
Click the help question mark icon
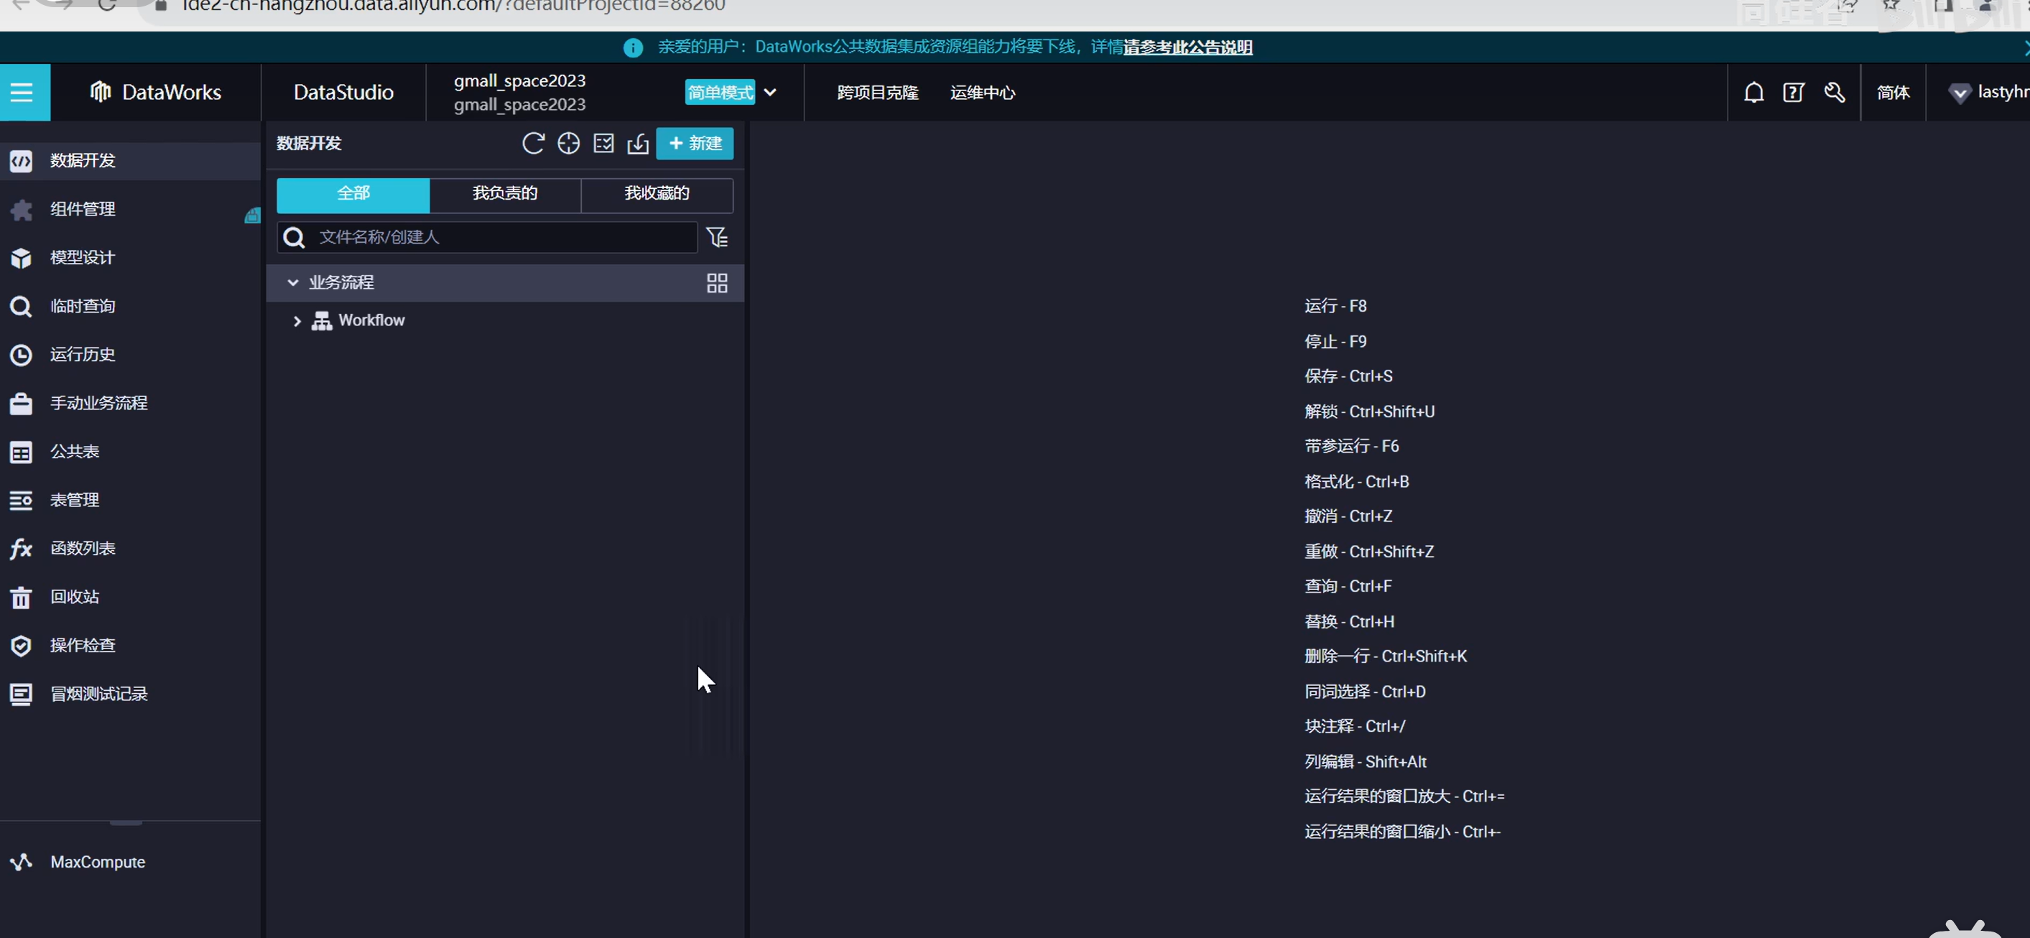point(1793,92)
